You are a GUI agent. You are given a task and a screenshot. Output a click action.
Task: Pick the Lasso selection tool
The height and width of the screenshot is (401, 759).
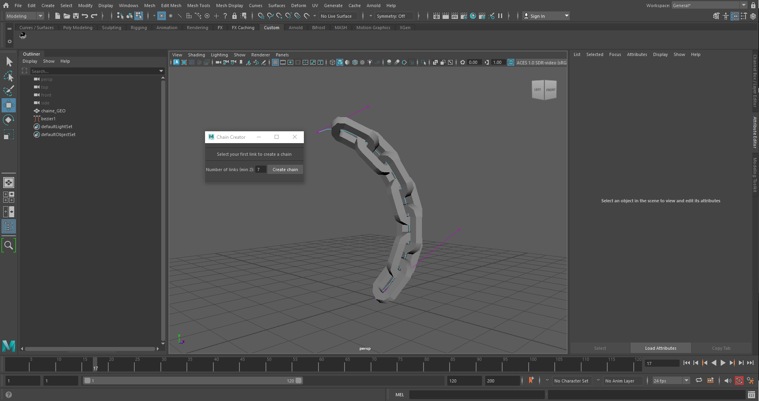(8, 76)
